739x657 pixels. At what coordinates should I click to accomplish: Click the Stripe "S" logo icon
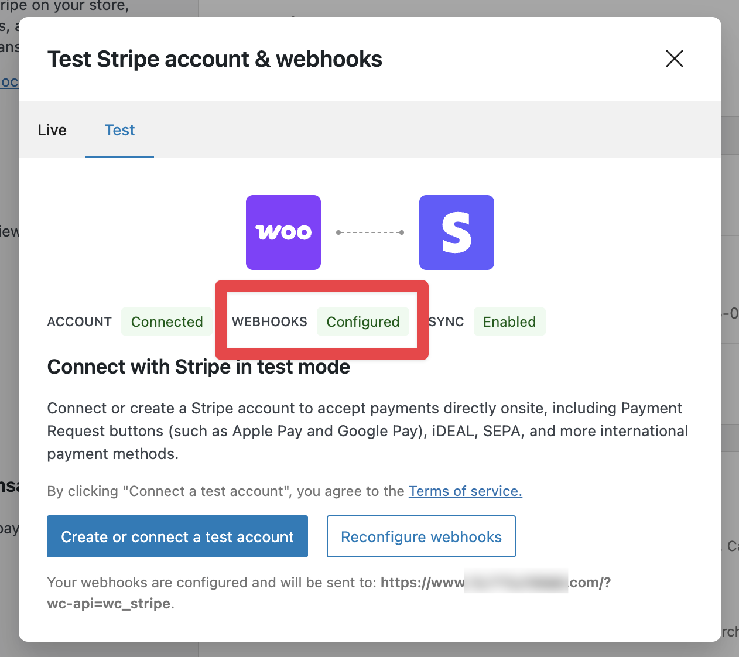point(456,232)
